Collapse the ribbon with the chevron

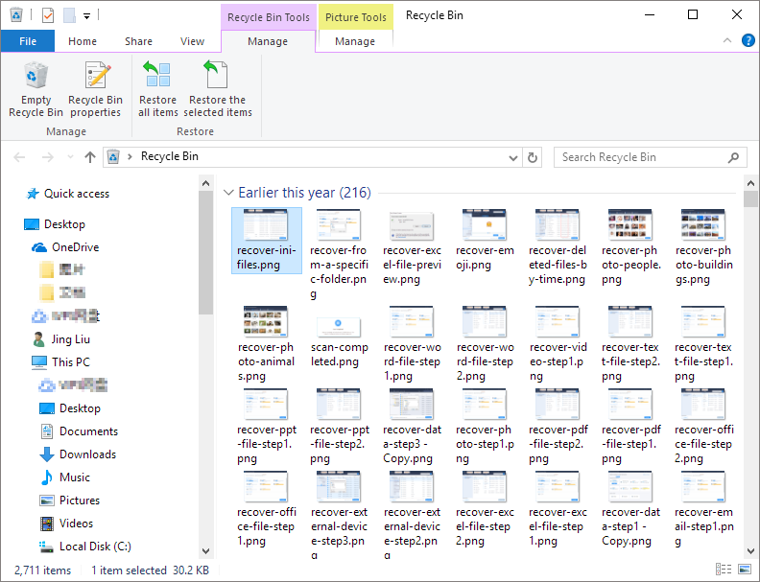(x=726, y=41)
